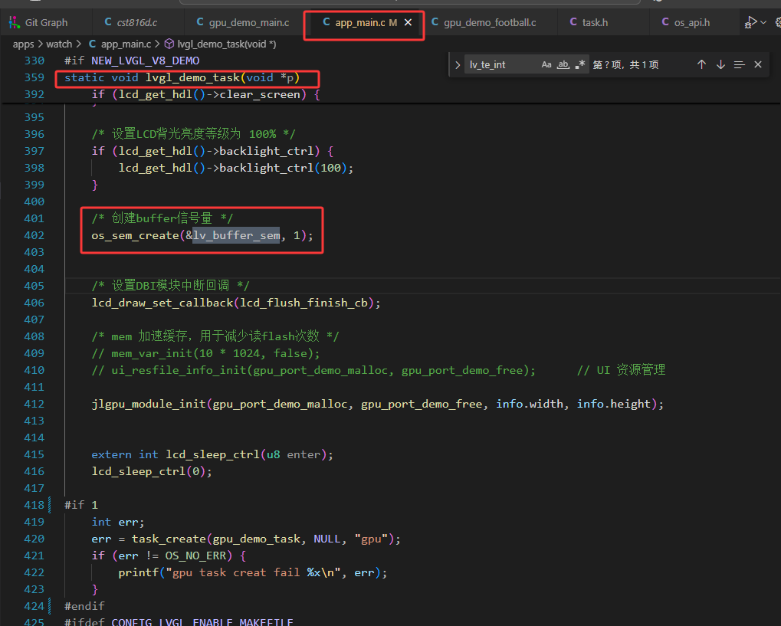Click the lcd_sleep_ctrl(0); line

152,471
